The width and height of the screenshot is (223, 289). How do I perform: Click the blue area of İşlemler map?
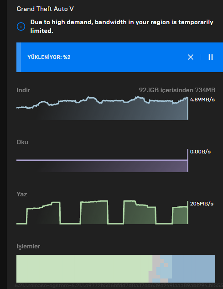(x=193, y=268)
